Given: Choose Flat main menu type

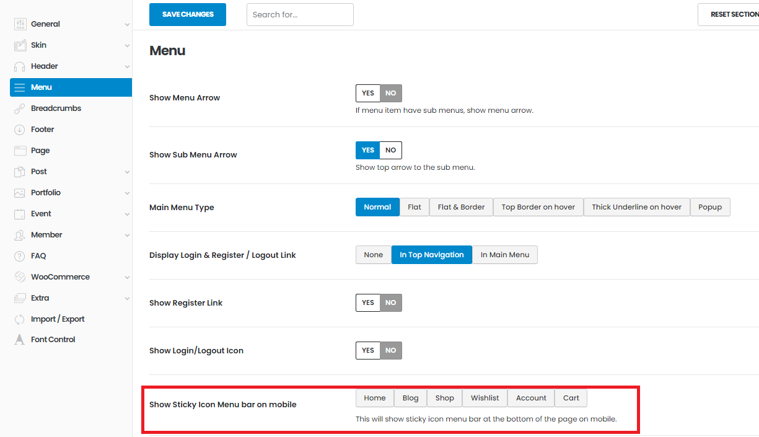Looking at the screenshot, I should tap(415, 207).
